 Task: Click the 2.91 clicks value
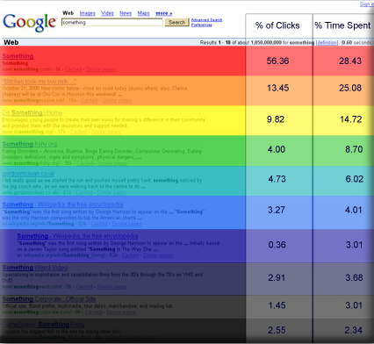pyautogui.click(x=277, y=277)
